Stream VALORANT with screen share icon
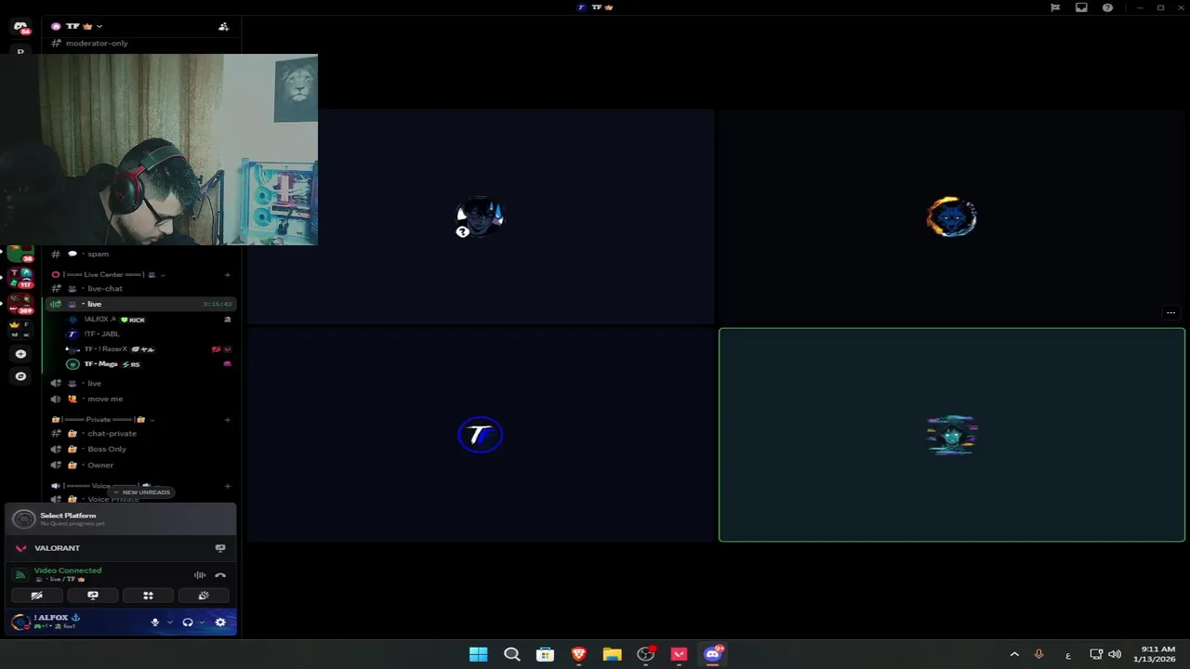The height and width of the screenshot is (669, 1190). click(220, 548)
